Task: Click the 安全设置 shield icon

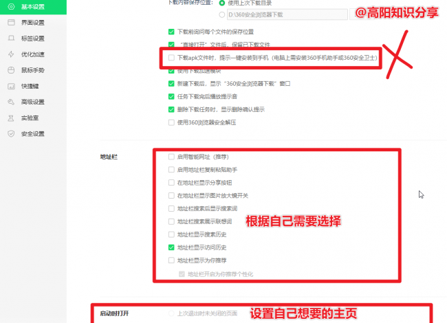Action: tap(11, 133)
